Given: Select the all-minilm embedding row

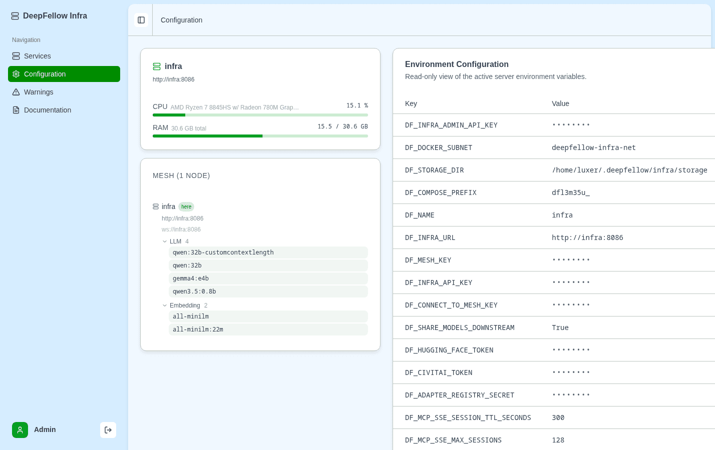Looking at the screenshot, I should pyautogui.click(x=268, y=316).
